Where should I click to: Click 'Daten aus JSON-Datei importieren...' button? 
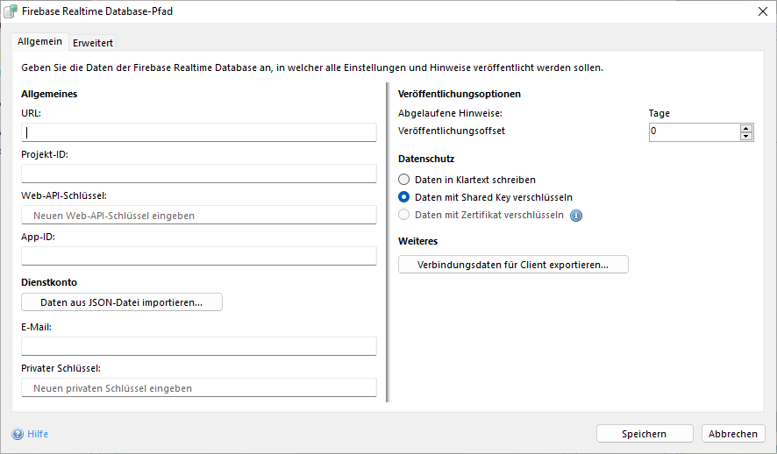pyautogui.click(x=122, y=302)
